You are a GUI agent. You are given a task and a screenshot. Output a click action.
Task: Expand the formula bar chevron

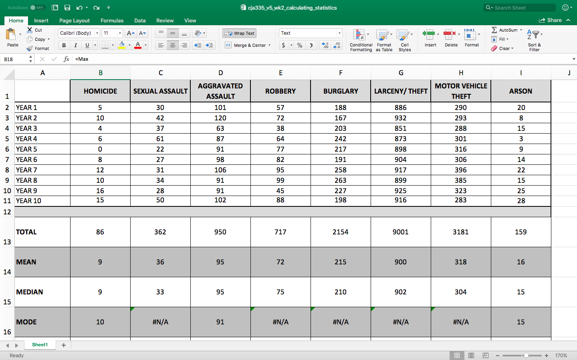[574, 59]
